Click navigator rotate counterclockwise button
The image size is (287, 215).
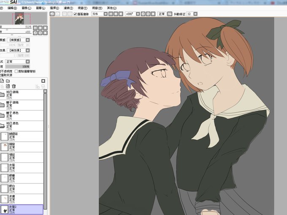(x=35, y=33)
